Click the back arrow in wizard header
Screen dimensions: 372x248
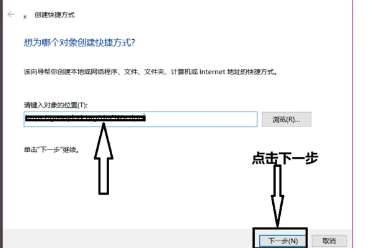click(11, 14)
